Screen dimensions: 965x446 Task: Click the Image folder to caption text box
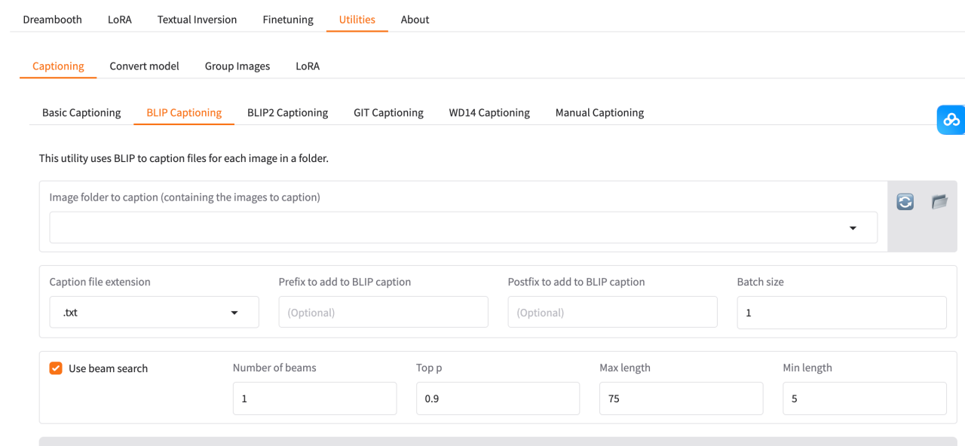[x=463, y=228]
